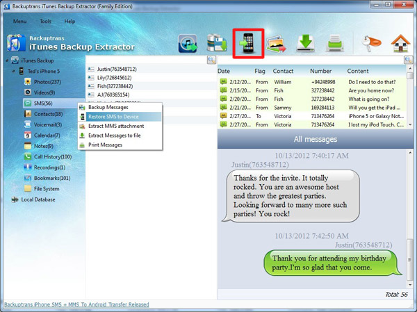This screenshot has height=312, width=417.
Task: Click message table scrollbar up arrow
Action: coord(410,68)
